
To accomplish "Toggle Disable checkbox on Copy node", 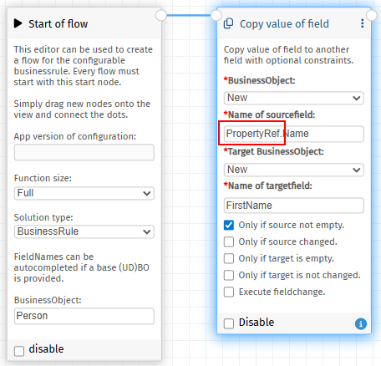I will coord(229,323).
